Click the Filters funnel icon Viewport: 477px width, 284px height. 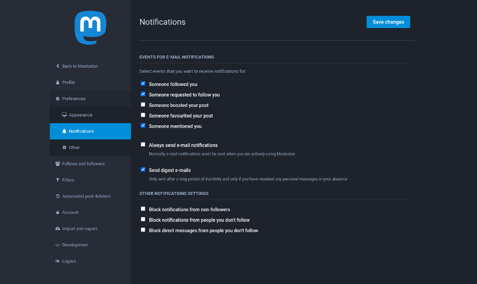pyautogui.click(x=58, y=180)
